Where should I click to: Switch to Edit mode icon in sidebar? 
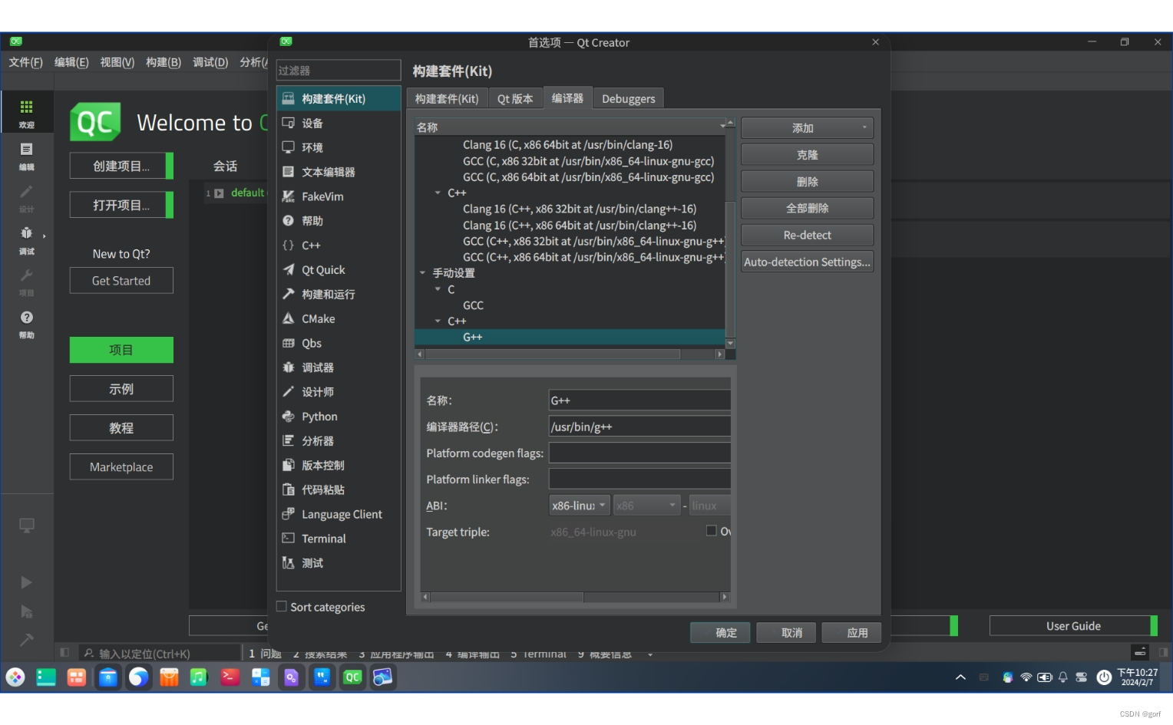(26, 155)
